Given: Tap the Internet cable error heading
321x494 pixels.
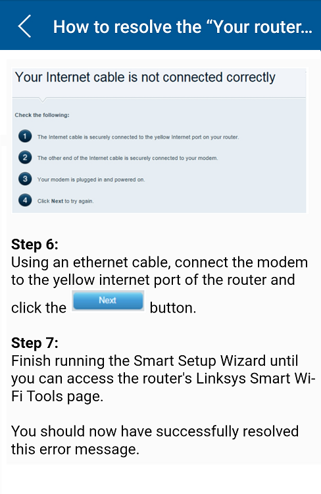Looking at the screenshot, I should click(x=145, y=77).
